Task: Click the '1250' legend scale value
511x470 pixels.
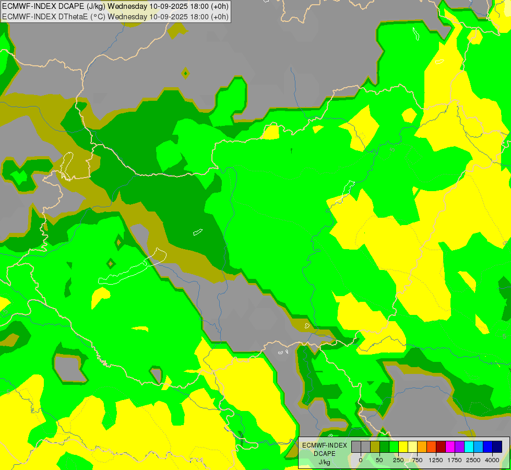Action: point(436,460)
